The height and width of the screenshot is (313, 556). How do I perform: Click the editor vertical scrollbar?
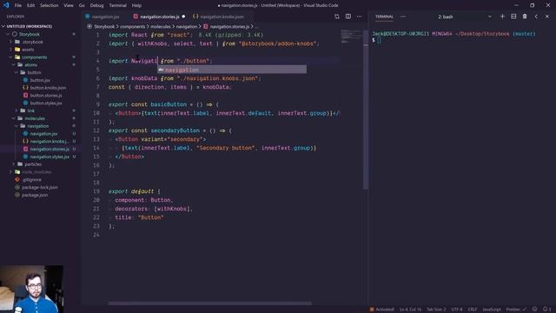click(x=366, y=110)
